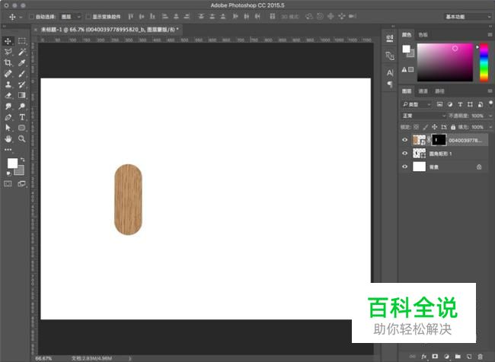
Task: Pick a color in the color field
Action: (445, 62)
